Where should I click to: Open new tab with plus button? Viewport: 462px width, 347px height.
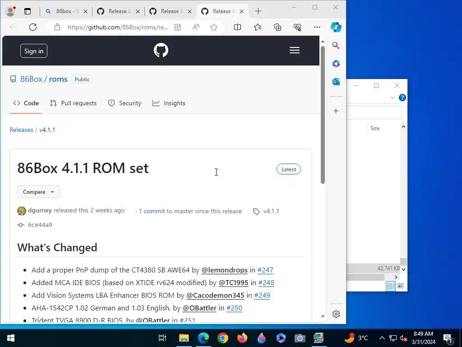(258, 11)
